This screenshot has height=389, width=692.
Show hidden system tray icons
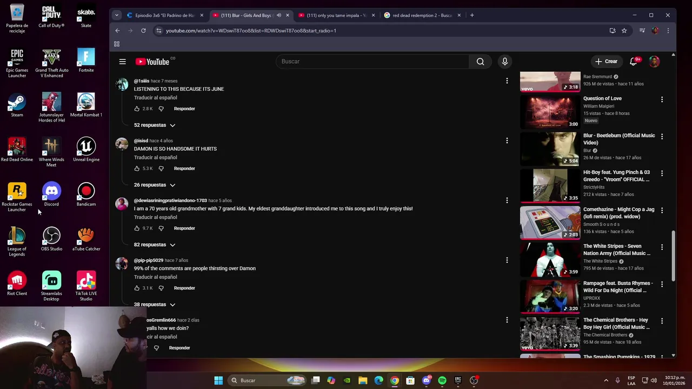click(606, 380)
